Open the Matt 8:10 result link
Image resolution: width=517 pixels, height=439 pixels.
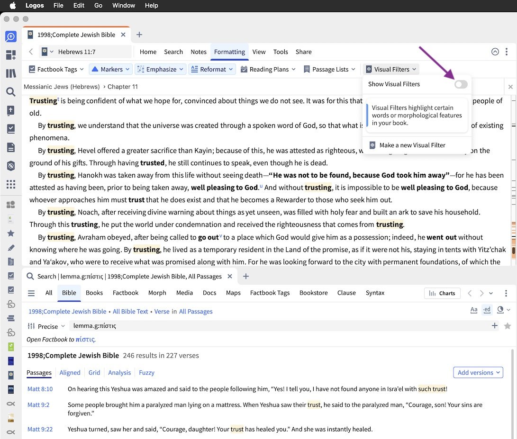[x=40, y=389]
